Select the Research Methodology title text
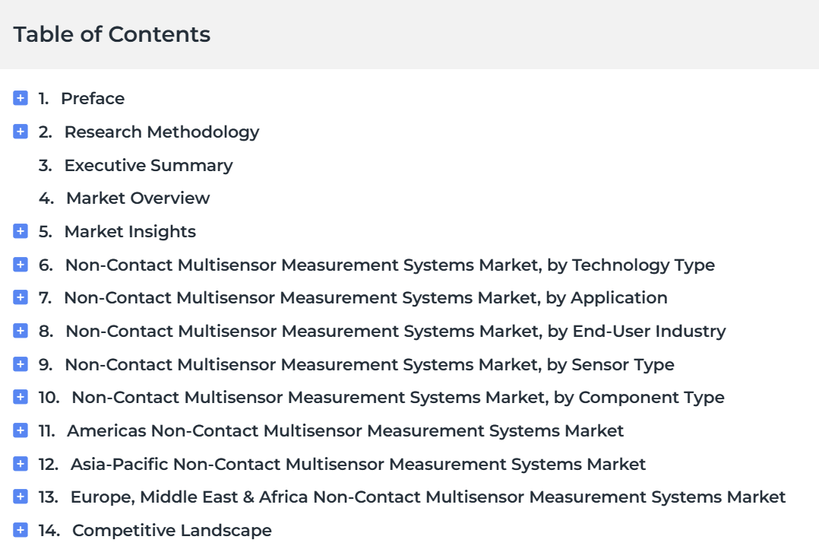The image size is (819, 546). click(x=161, y=132)
